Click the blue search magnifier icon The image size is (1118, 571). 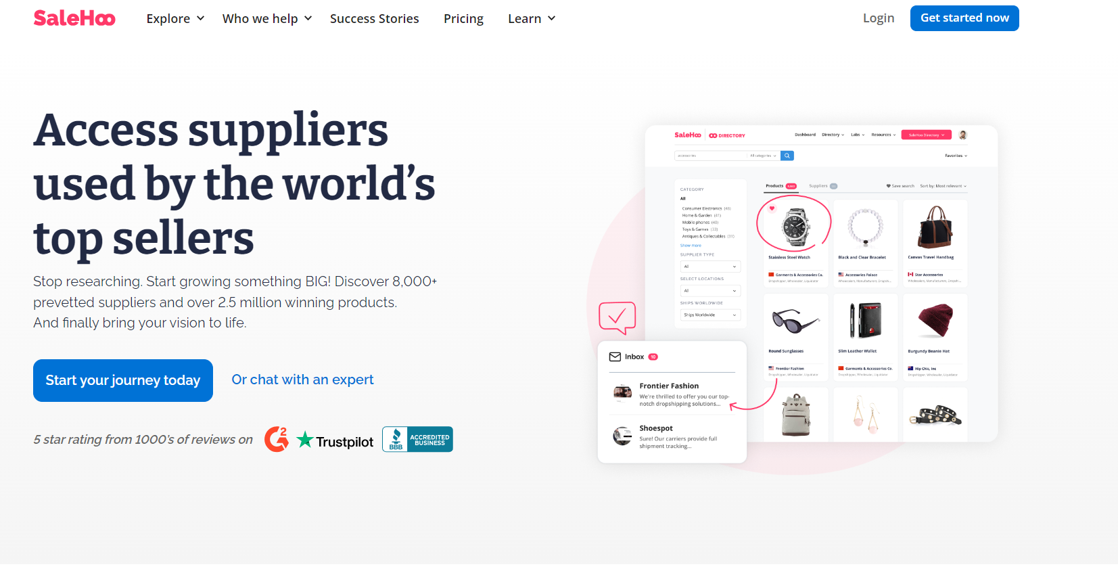click(x=787, y=156)
